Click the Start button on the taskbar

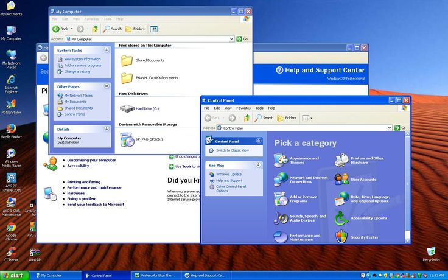(12, 275)
